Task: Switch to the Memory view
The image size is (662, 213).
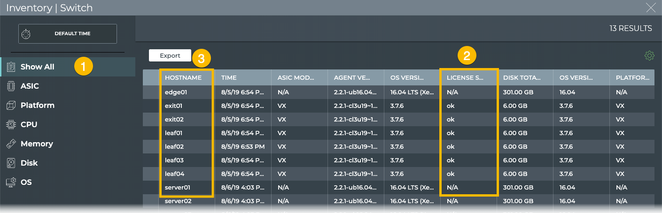Action: click(x=37, y=144)
